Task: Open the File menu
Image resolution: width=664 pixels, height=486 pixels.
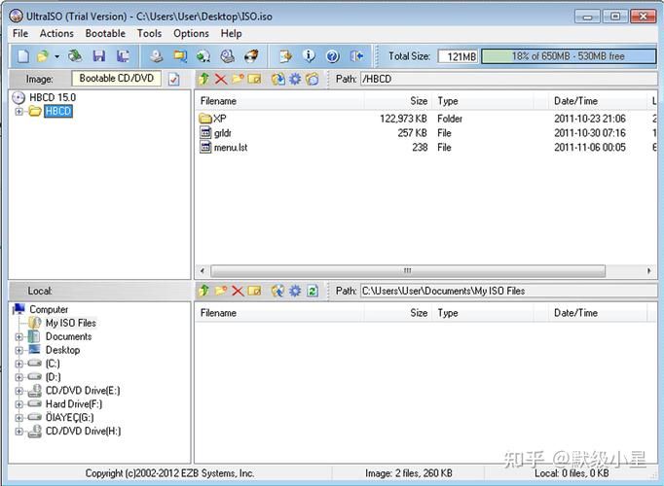Action: tap(20, 33)
